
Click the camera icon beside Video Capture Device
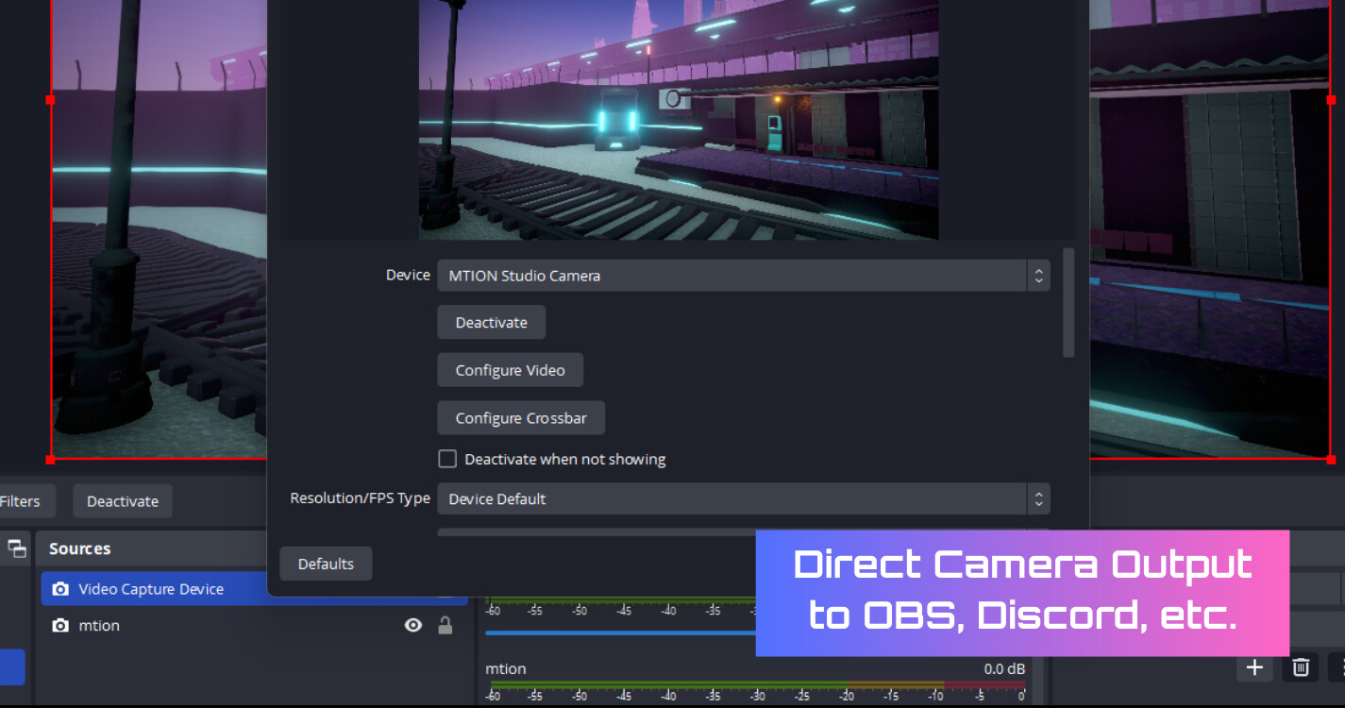tap(59, 588)
